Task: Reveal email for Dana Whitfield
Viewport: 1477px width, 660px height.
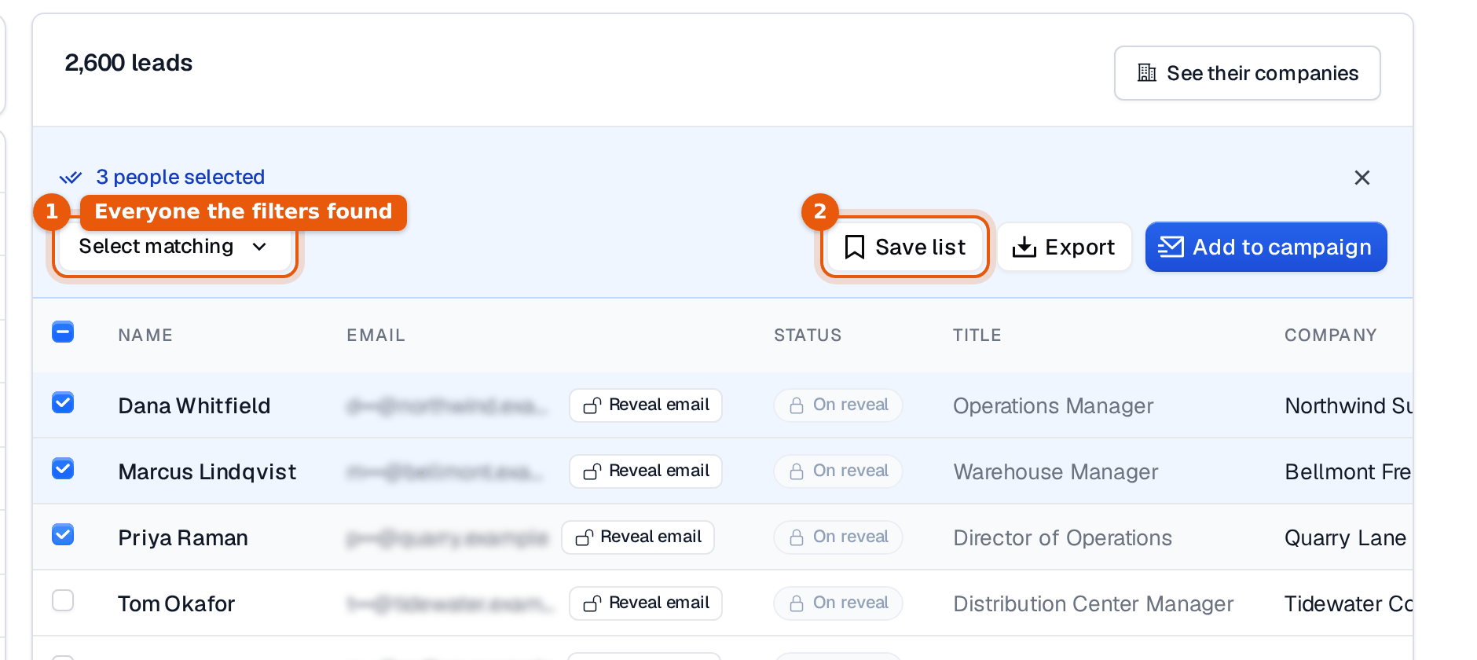Action: (x=646, y=405)
